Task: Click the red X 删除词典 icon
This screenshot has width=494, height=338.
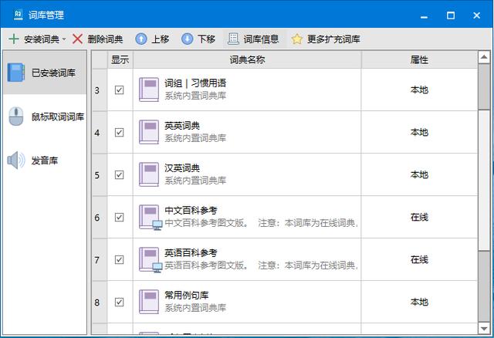Action: tap(77, 39)
